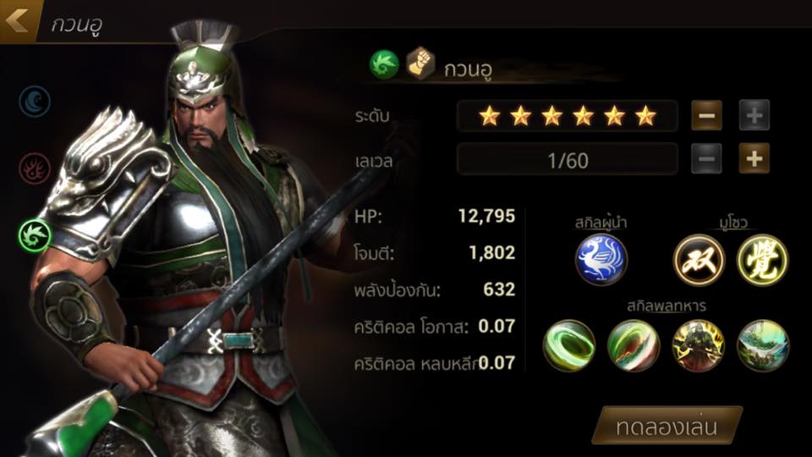Open the warrior portrait officer skill icon
The image size is (812, 457).
698,345
